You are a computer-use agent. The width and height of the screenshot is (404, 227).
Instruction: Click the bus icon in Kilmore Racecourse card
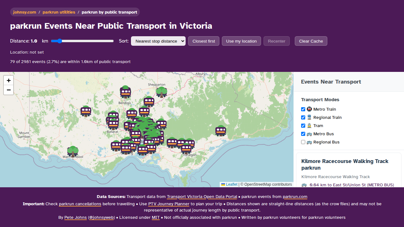[304, 185]
